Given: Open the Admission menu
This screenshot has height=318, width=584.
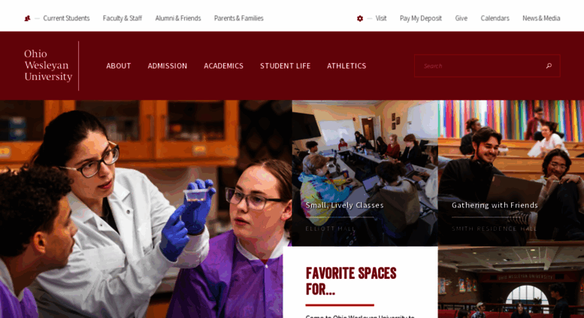Looking at the screenshot, I should coord(167,66).
